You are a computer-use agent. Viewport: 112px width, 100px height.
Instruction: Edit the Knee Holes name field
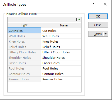click(x=61, y=42)
